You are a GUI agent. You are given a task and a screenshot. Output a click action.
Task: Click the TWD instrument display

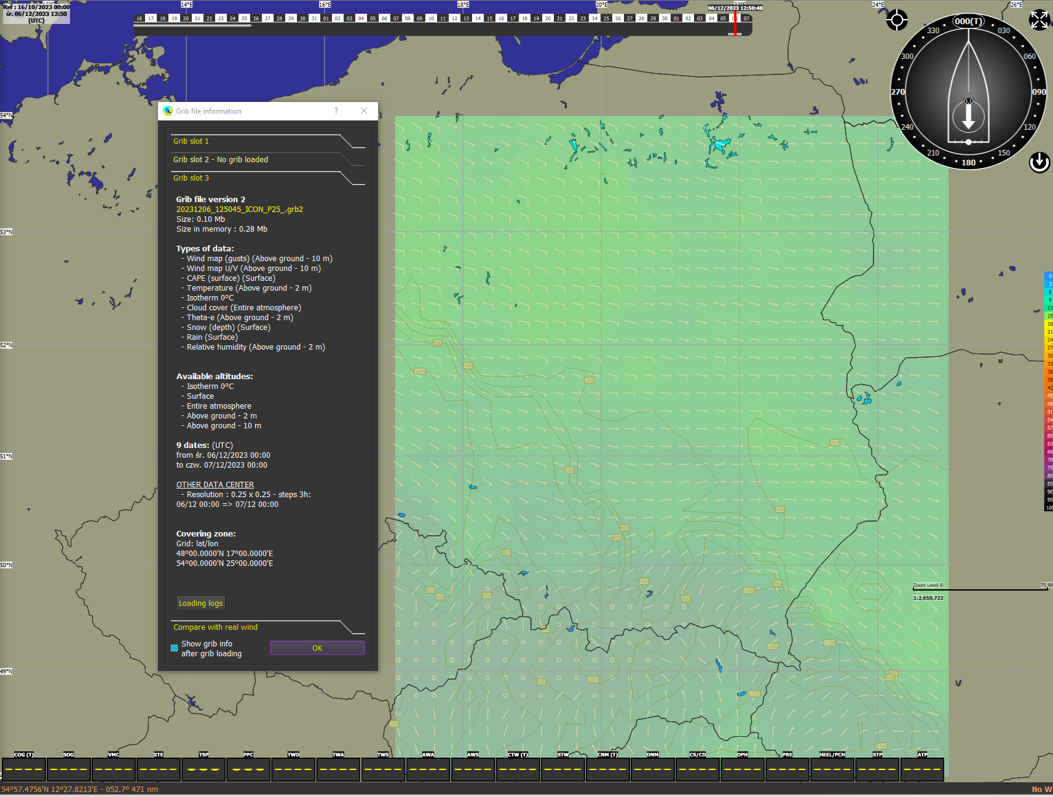pyautogui.click(x=293, y=769)
